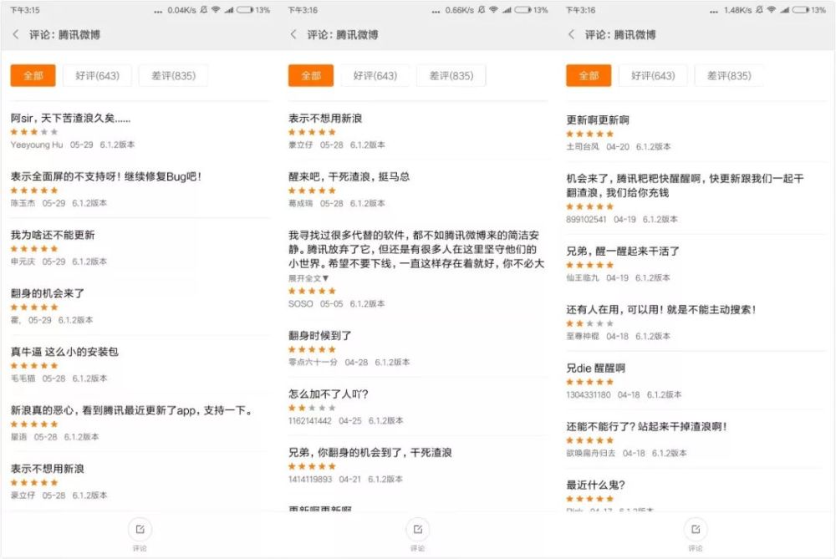Screen dimensions: 836x559
Task: Tap Wi-Fi icon in the 0.66K/s status bar
Action: tap(494, 9)
